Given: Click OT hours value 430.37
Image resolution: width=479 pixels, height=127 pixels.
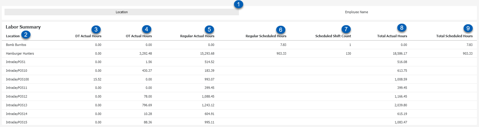Looking at the screenshot, I should pos(147,71).
